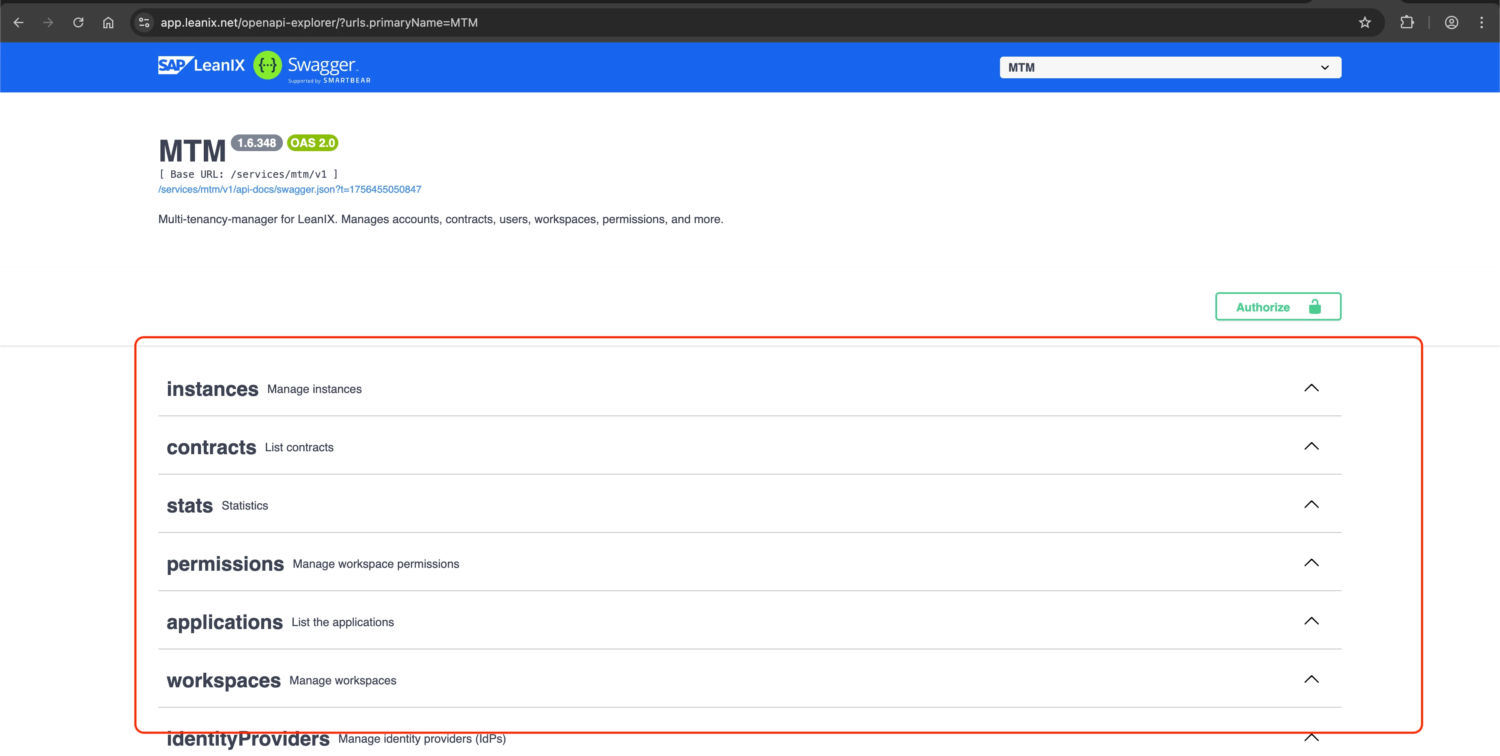The width and height of the screenshot is (1500, 756).
Task: Click the Authorize button
Action: point(1278,307)
